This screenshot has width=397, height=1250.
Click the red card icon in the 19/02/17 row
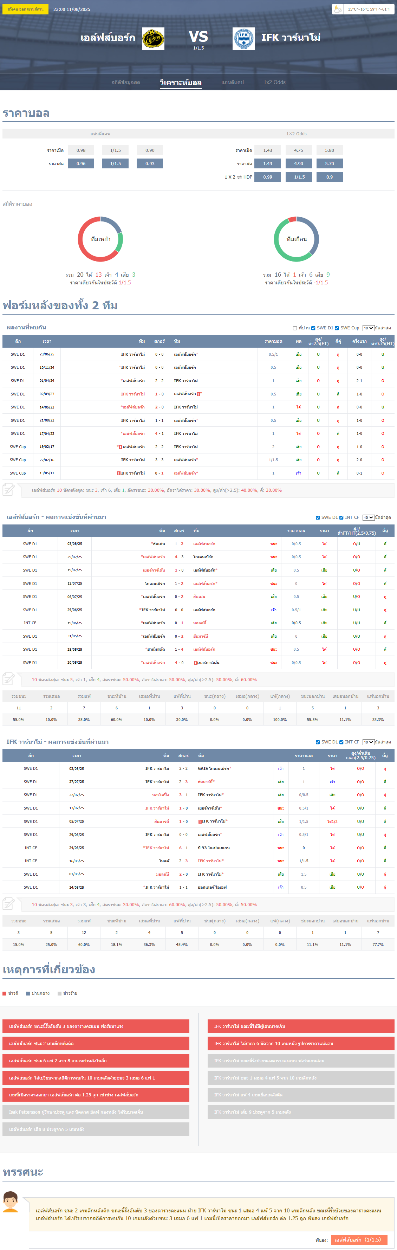pos(121,447)
